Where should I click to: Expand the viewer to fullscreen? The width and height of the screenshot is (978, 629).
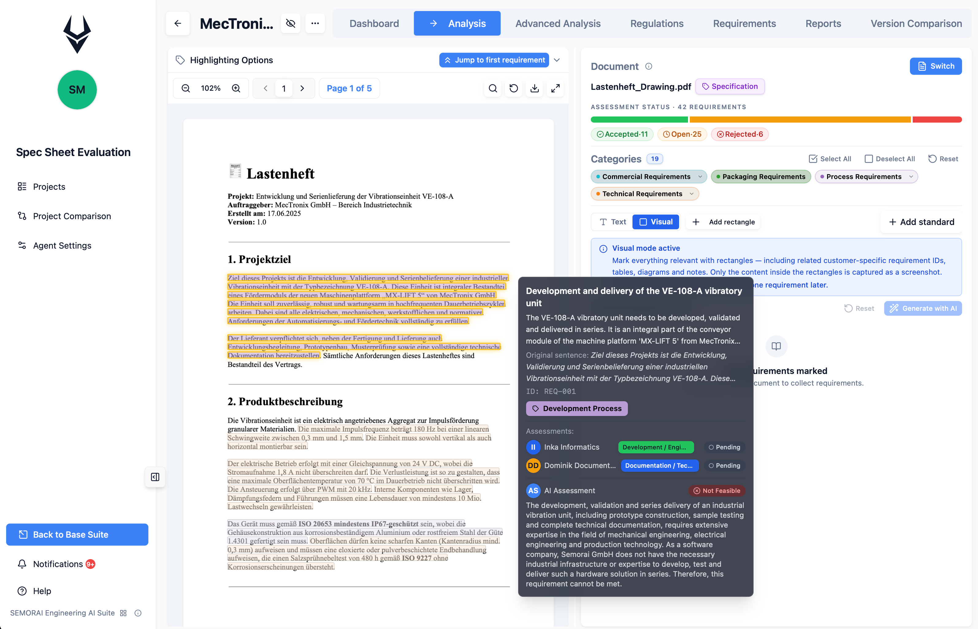[556, 88]
